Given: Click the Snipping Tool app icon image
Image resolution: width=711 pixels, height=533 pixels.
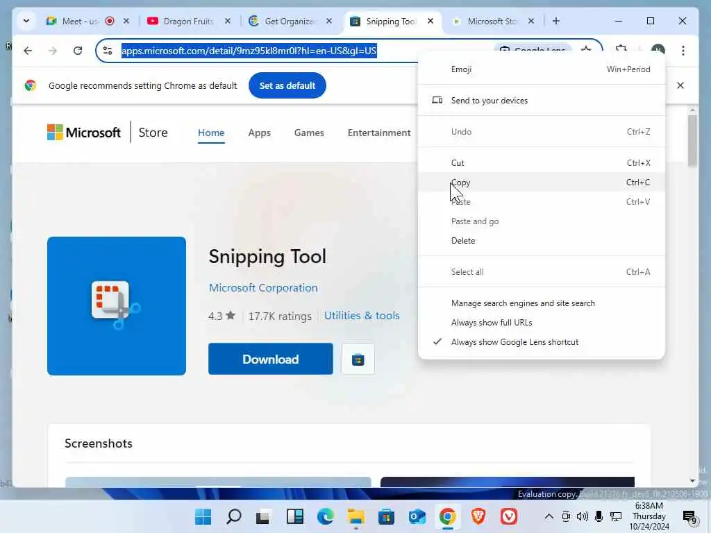Looking at the screenshot, I should (117, 306).
